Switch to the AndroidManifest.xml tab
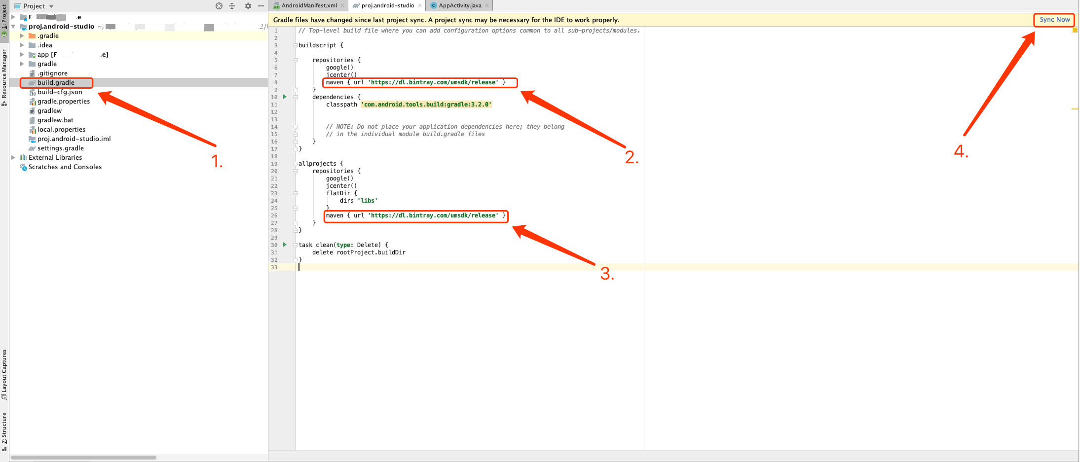The height and width of the screenshot is (462, 1080). (x=309, y=5)
